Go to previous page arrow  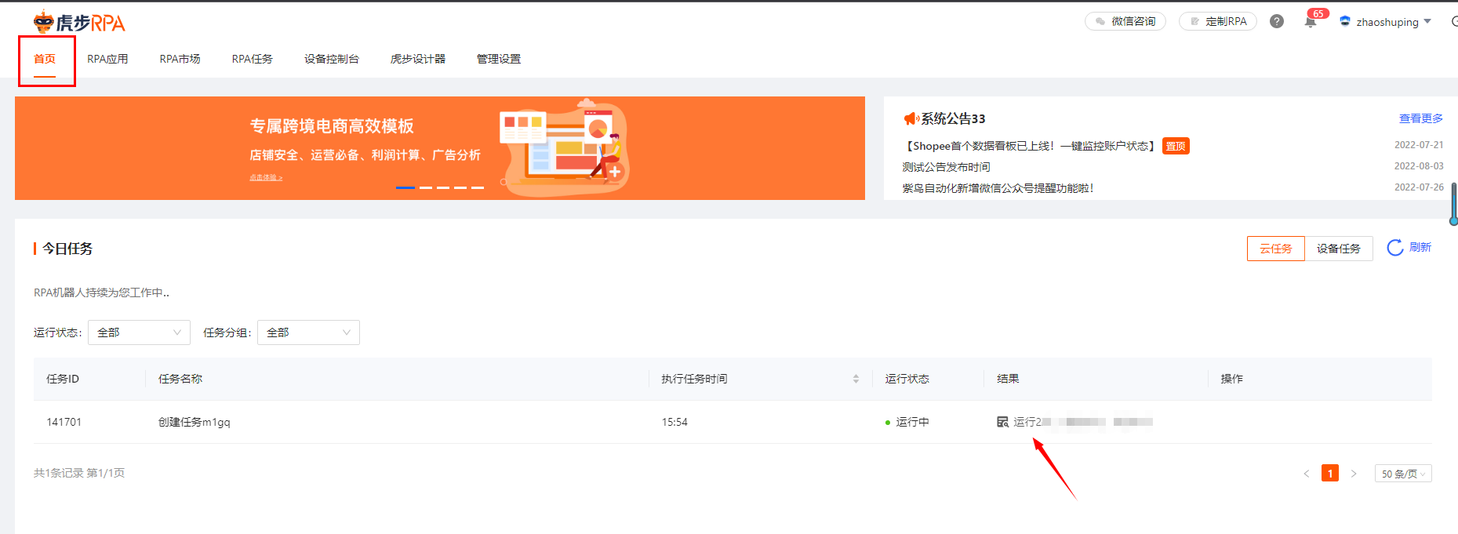tap(1307, 473)
